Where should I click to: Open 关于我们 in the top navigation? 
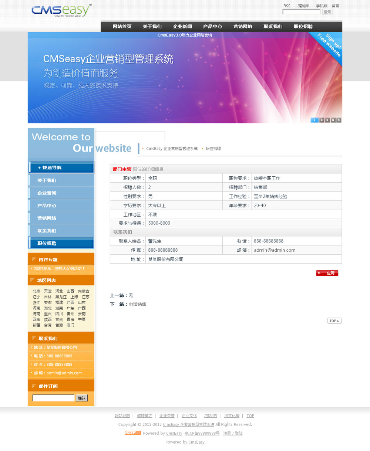tap(152, 27)
